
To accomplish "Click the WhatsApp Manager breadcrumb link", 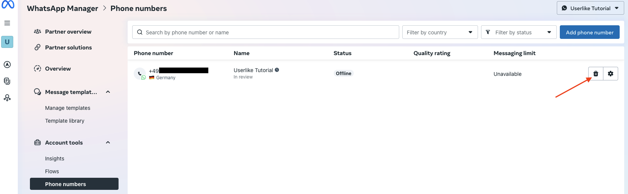I will click(x=62, y=8).
